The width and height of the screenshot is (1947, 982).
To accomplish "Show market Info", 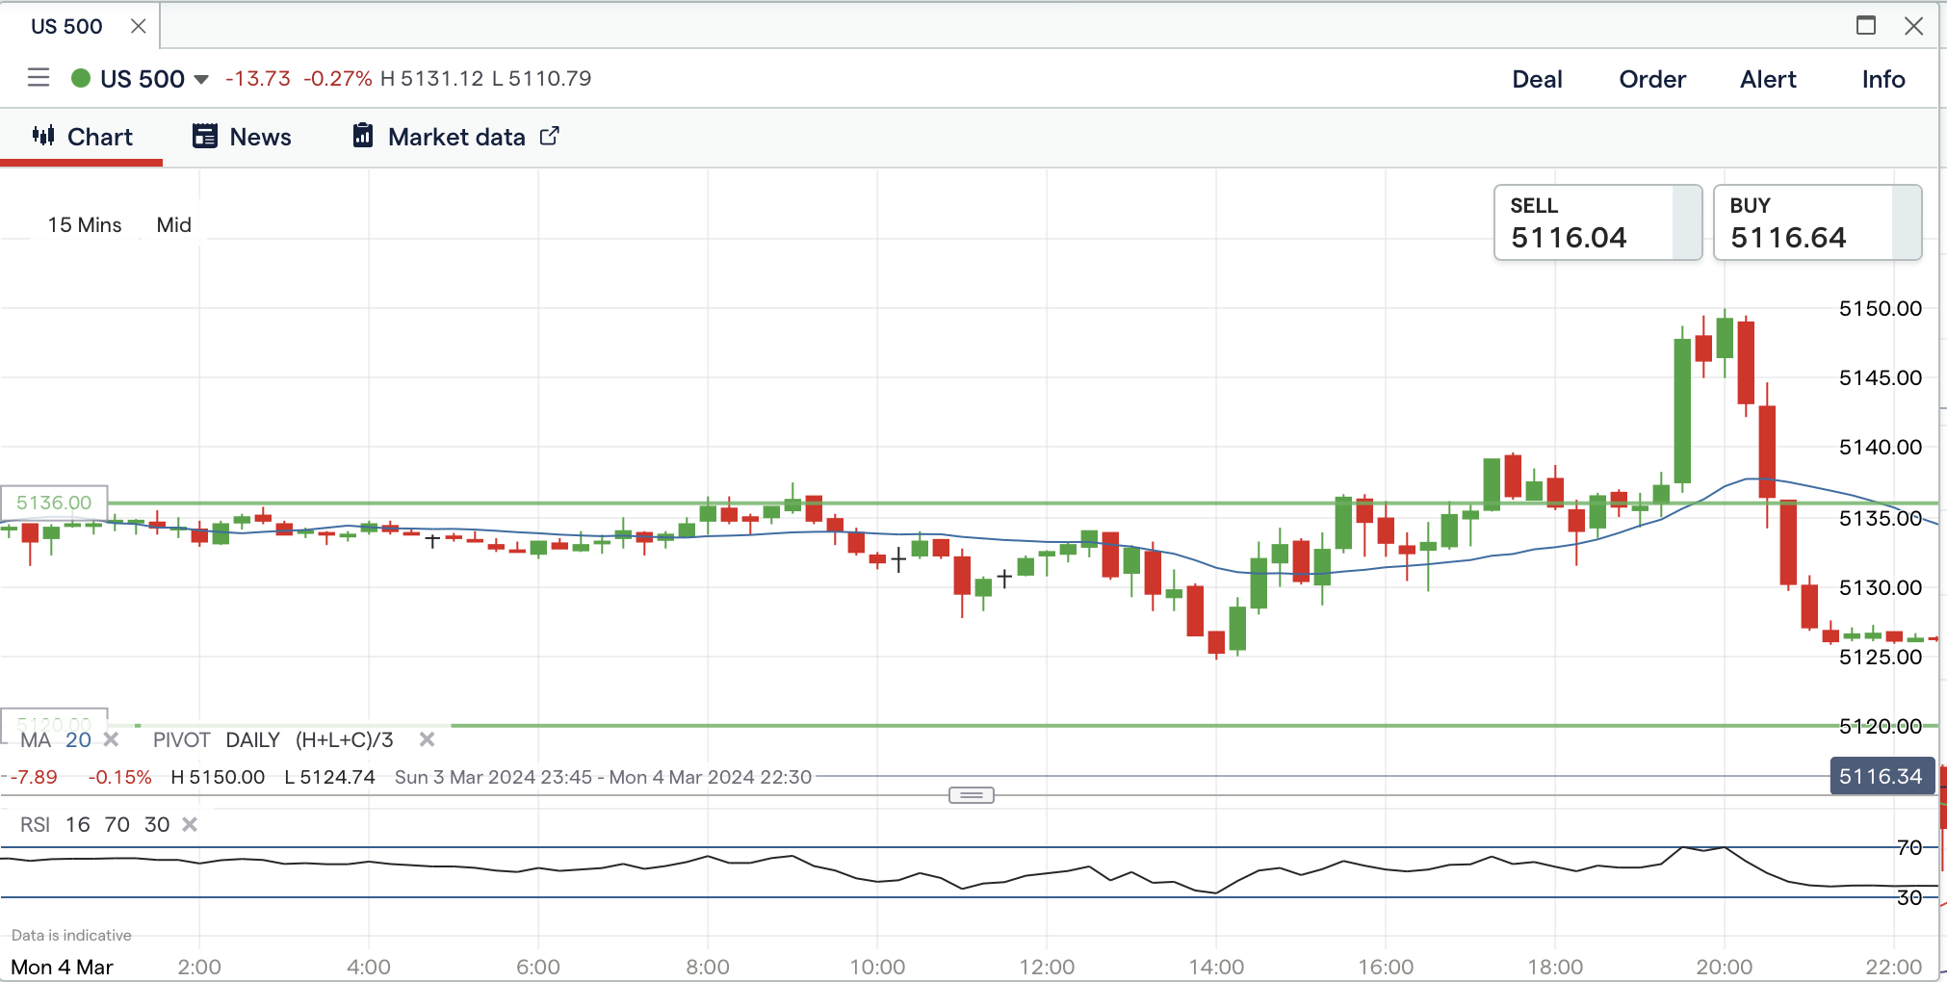I will coord(1883,79).
